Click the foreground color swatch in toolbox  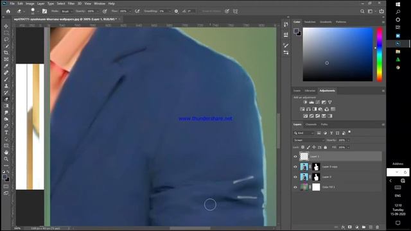click(4, 177)
